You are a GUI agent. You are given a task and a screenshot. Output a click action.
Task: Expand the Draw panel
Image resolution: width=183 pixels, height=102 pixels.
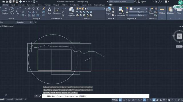11,18
